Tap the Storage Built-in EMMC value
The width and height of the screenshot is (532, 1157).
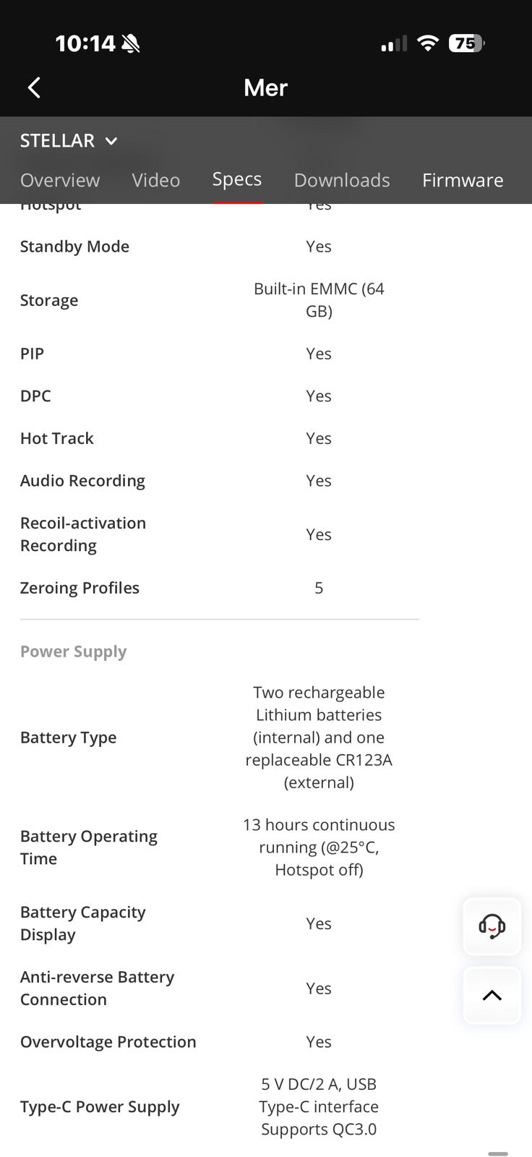coord(319,300)
